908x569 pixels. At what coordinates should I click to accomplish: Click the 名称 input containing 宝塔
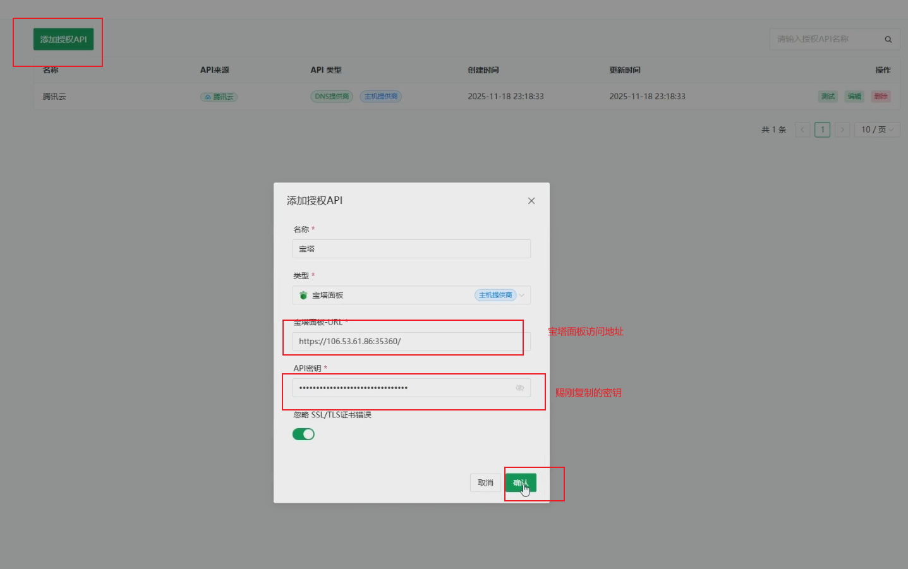tap(411, 248)
